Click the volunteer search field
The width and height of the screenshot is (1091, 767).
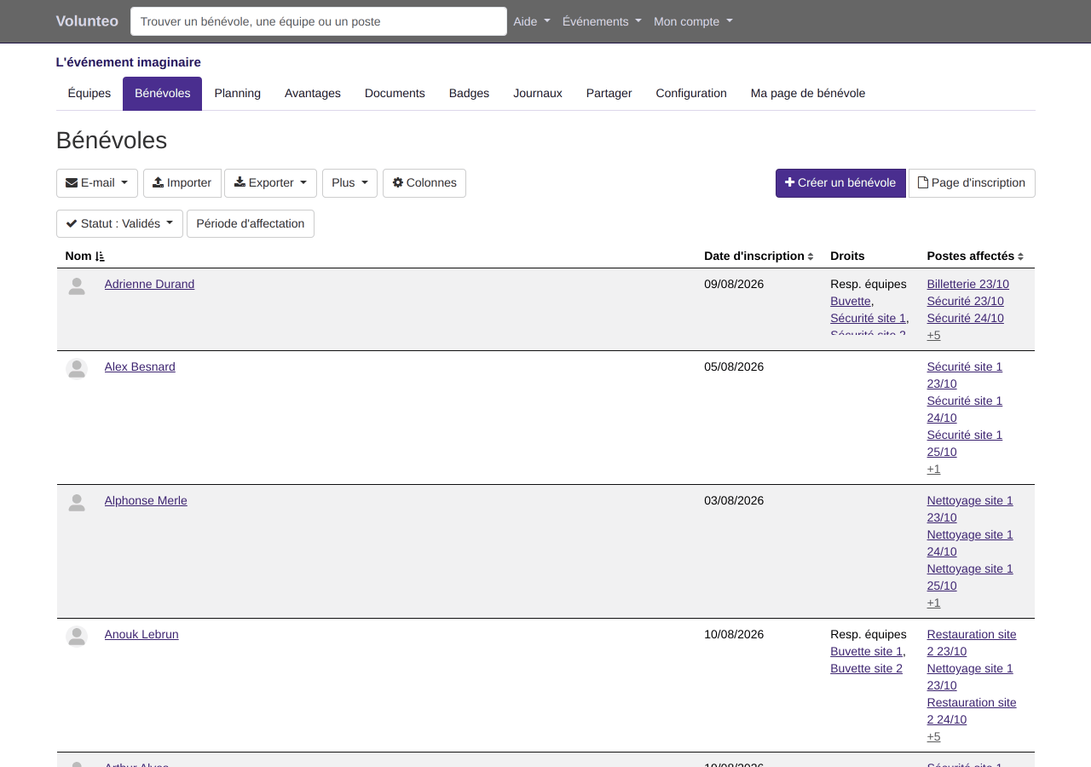(x=319, y=21)
